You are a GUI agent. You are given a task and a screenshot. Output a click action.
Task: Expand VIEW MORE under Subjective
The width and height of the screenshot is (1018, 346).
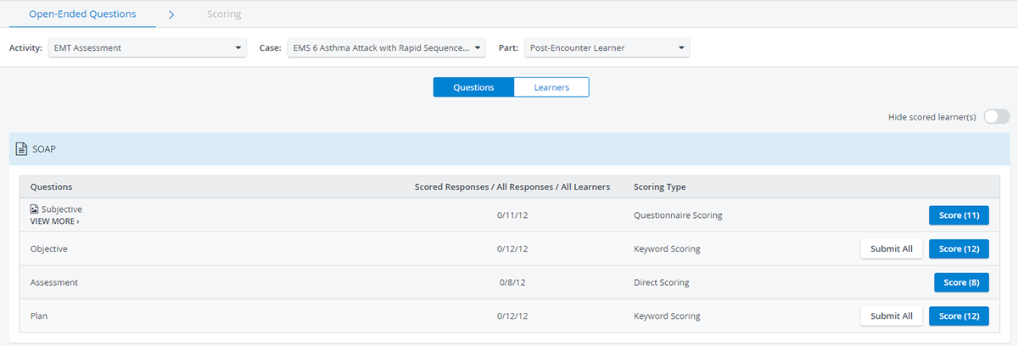tap(54, 221)
